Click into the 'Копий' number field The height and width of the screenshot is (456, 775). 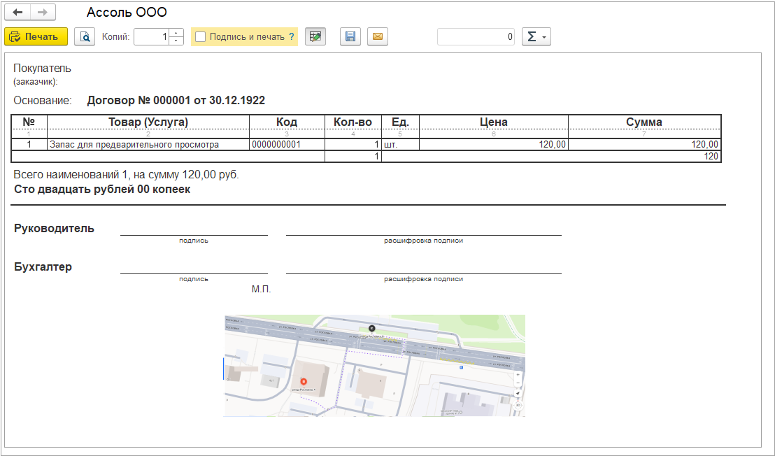coord(151,37)
